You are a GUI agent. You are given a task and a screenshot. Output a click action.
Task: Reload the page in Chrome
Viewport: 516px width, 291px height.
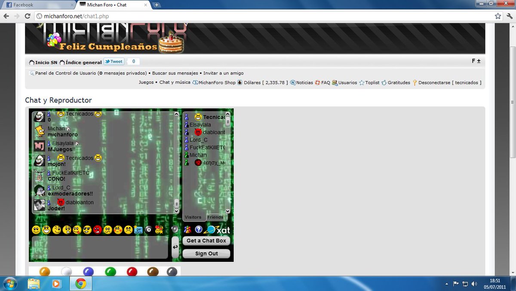pos(27,16)
